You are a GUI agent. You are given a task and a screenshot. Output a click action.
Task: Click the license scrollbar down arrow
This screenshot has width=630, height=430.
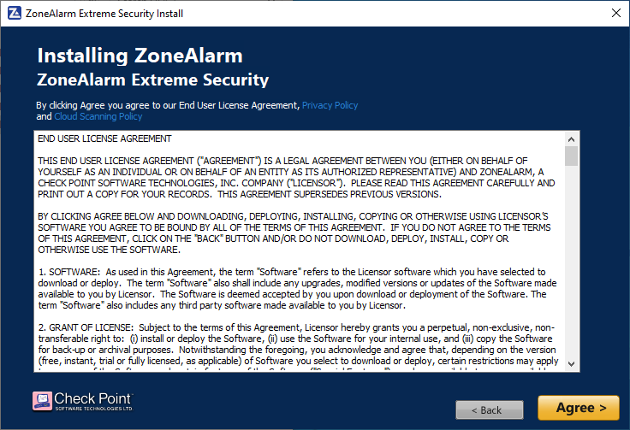tap(571, 364)
